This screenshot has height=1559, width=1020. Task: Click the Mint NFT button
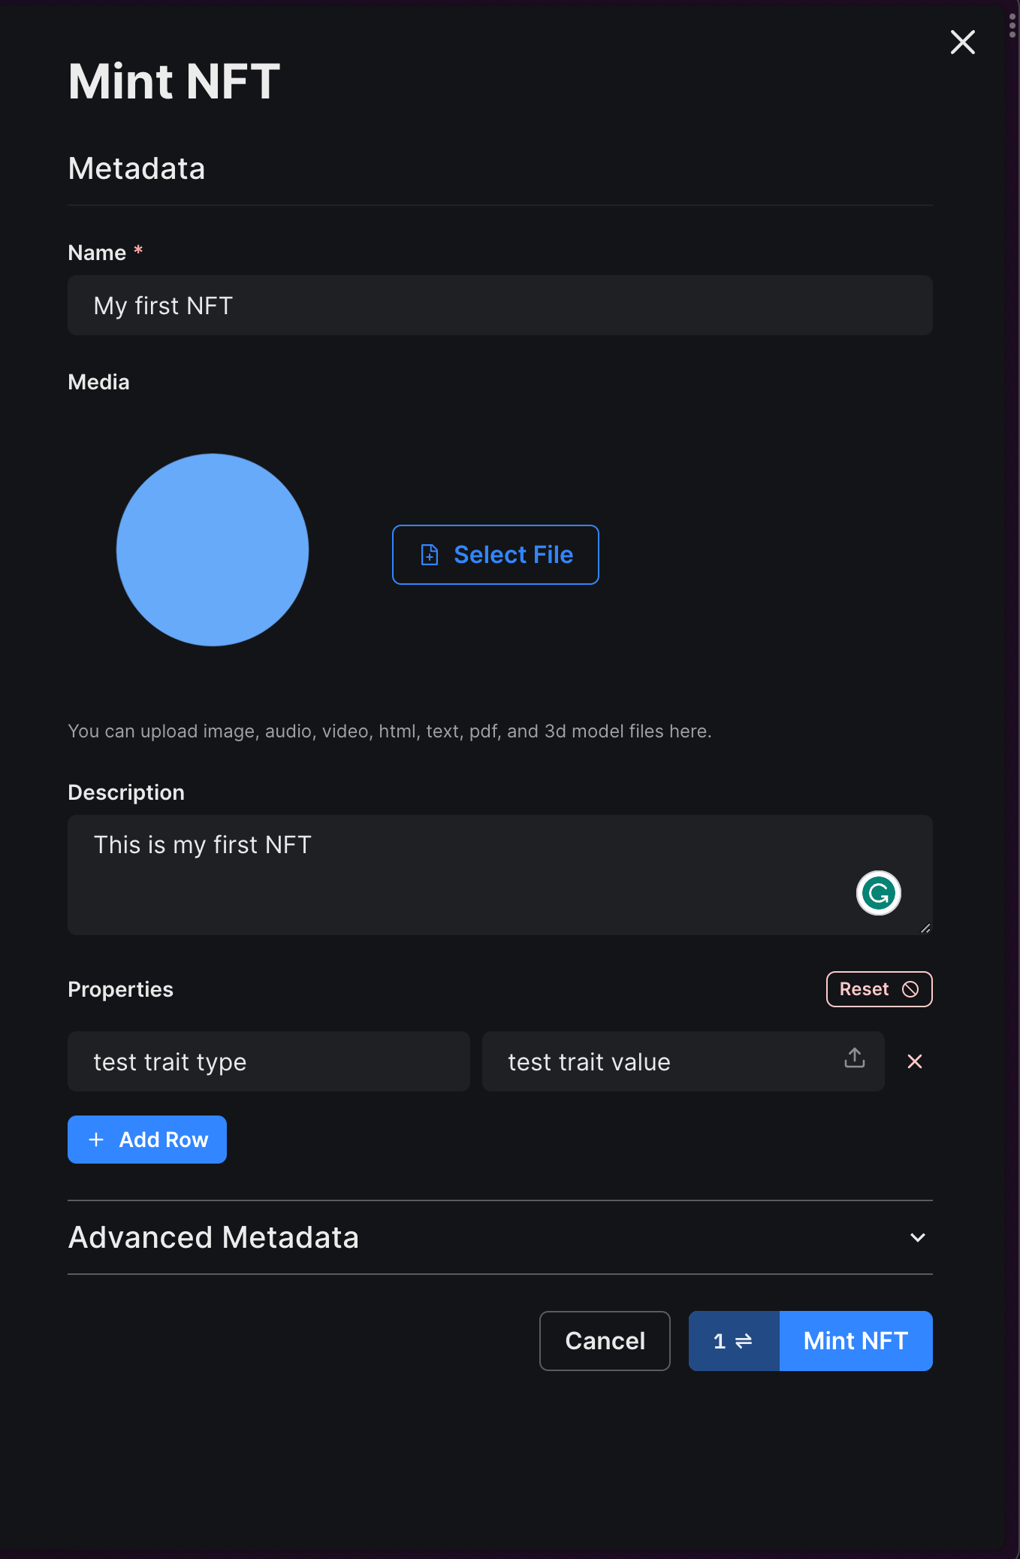855,1340
